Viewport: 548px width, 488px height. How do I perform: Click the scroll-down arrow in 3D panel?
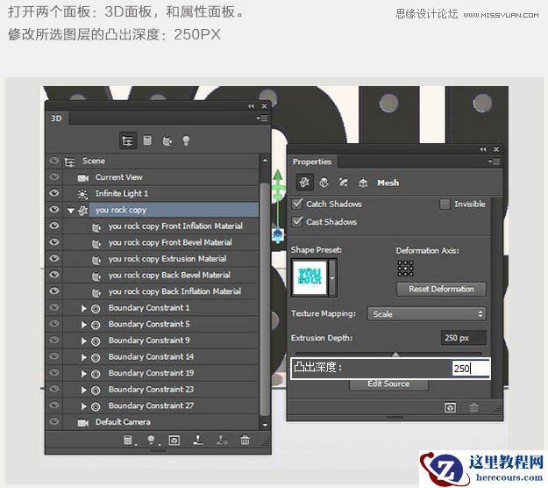[265, 425]
